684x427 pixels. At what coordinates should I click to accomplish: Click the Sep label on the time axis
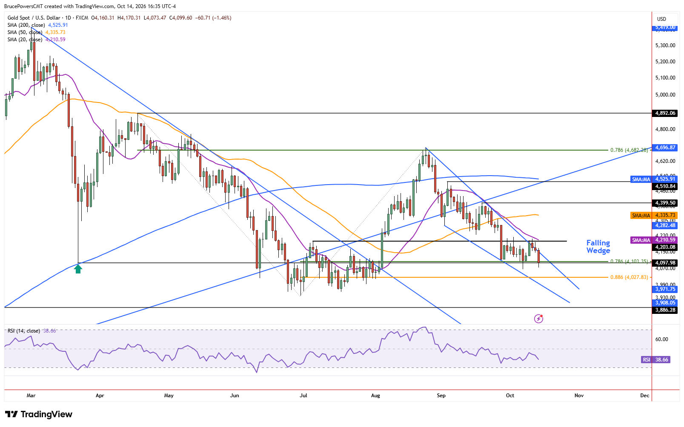[x=441, y=396]
